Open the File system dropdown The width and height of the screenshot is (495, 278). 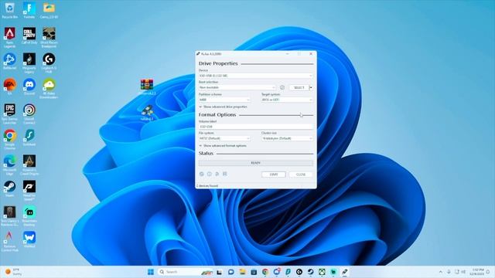[224, 138]
